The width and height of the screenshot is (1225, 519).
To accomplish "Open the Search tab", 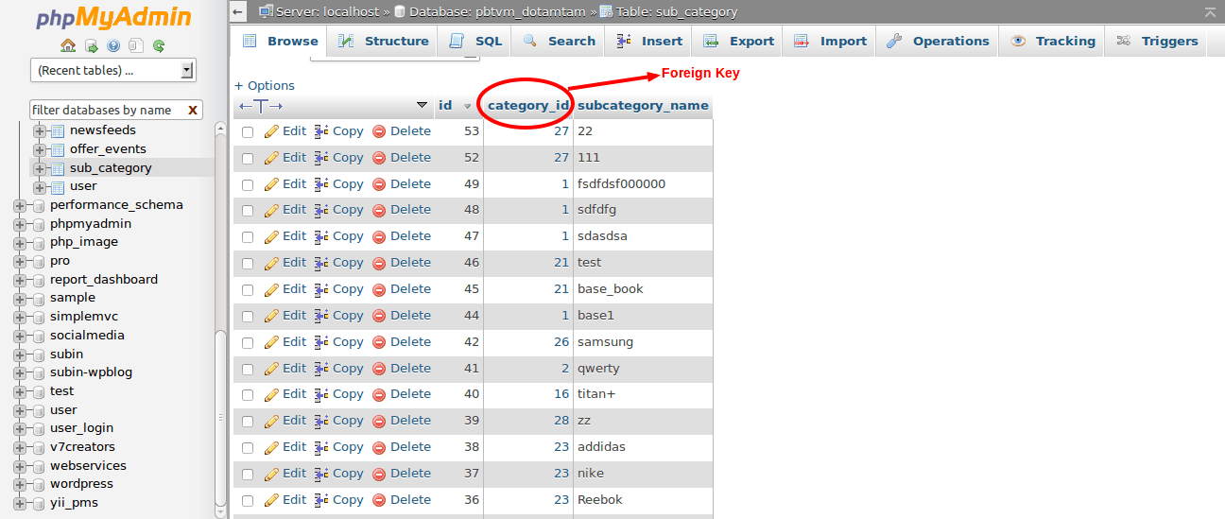I will click(x=560, y=41).
